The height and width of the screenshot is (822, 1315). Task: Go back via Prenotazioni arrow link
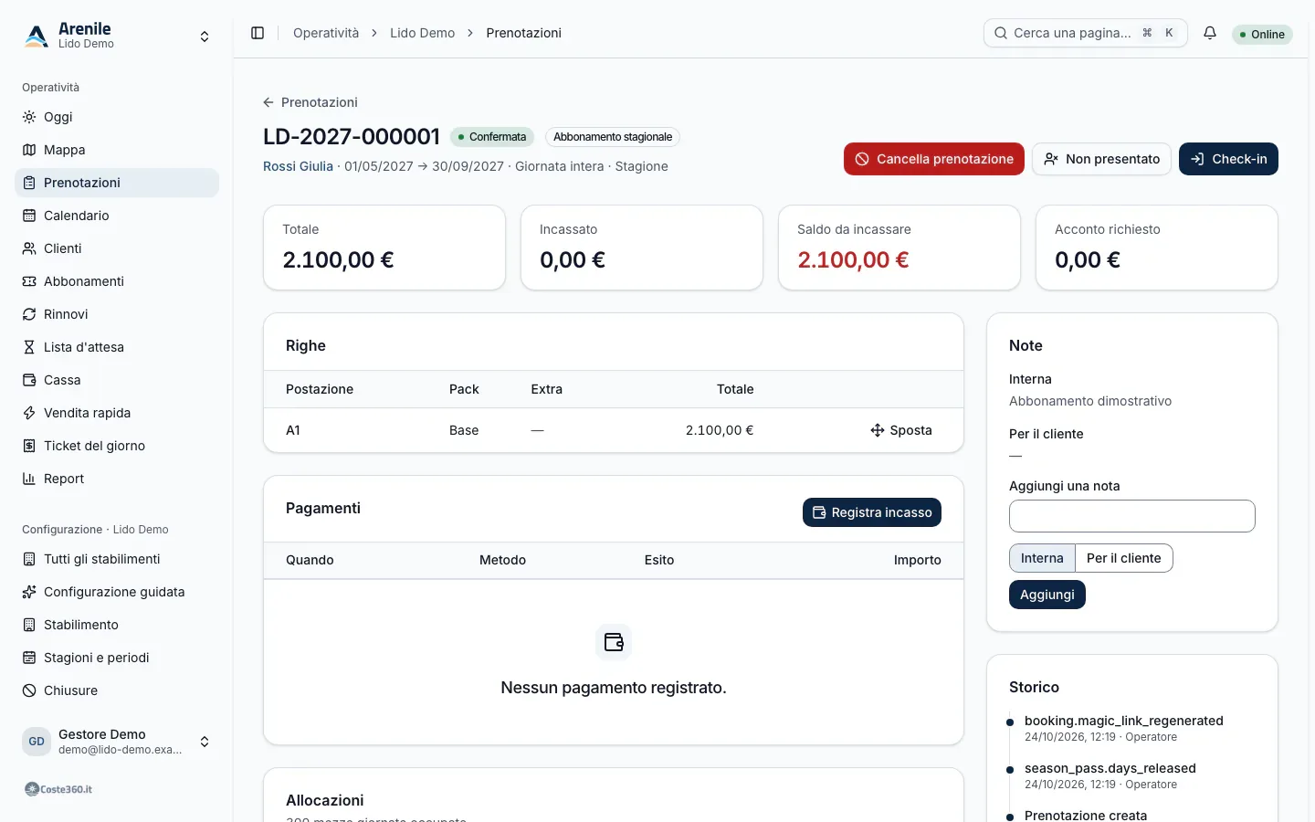(310, 102)
